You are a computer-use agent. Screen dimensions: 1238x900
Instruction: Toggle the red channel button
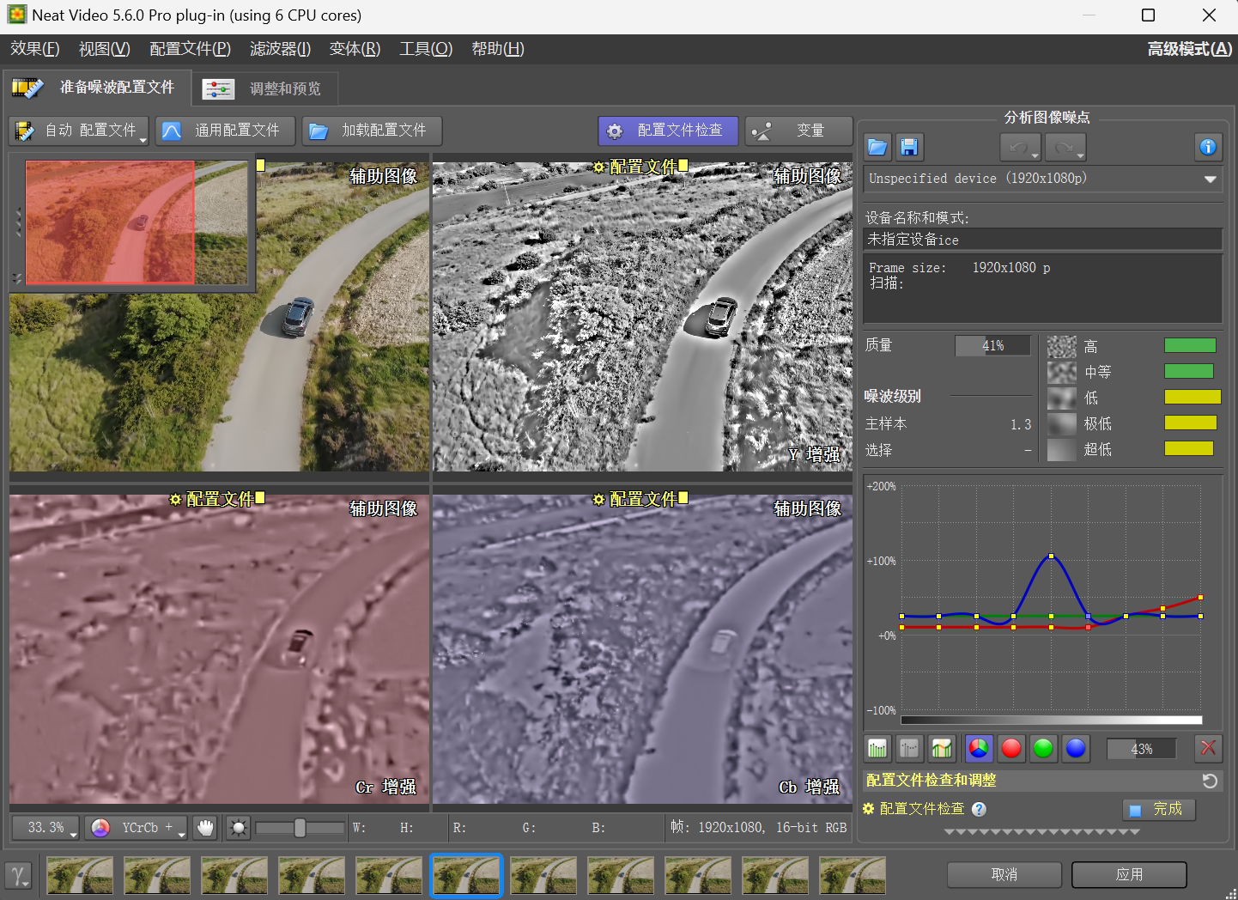point(1010,748)
